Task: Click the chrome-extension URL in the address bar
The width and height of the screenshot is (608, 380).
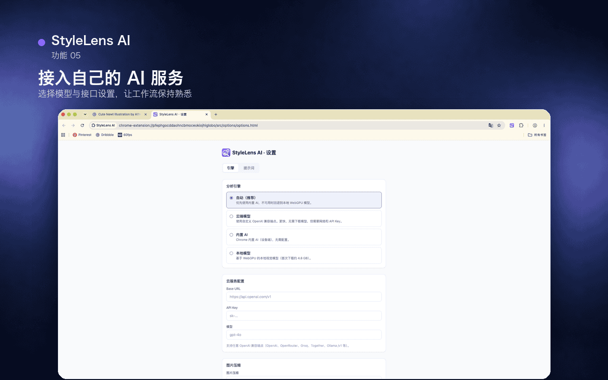Action: (188, 125)
